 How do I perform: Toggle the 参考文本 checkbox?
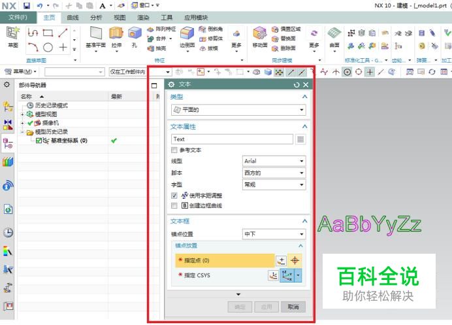tap(174, 150)
